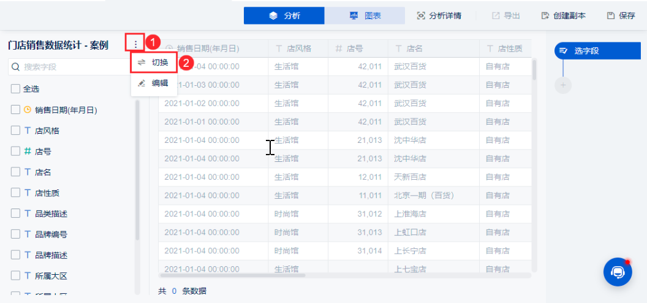Click the field list vertical scrollbar
This screenshot has height=303, width=647.
click(137, 169)
